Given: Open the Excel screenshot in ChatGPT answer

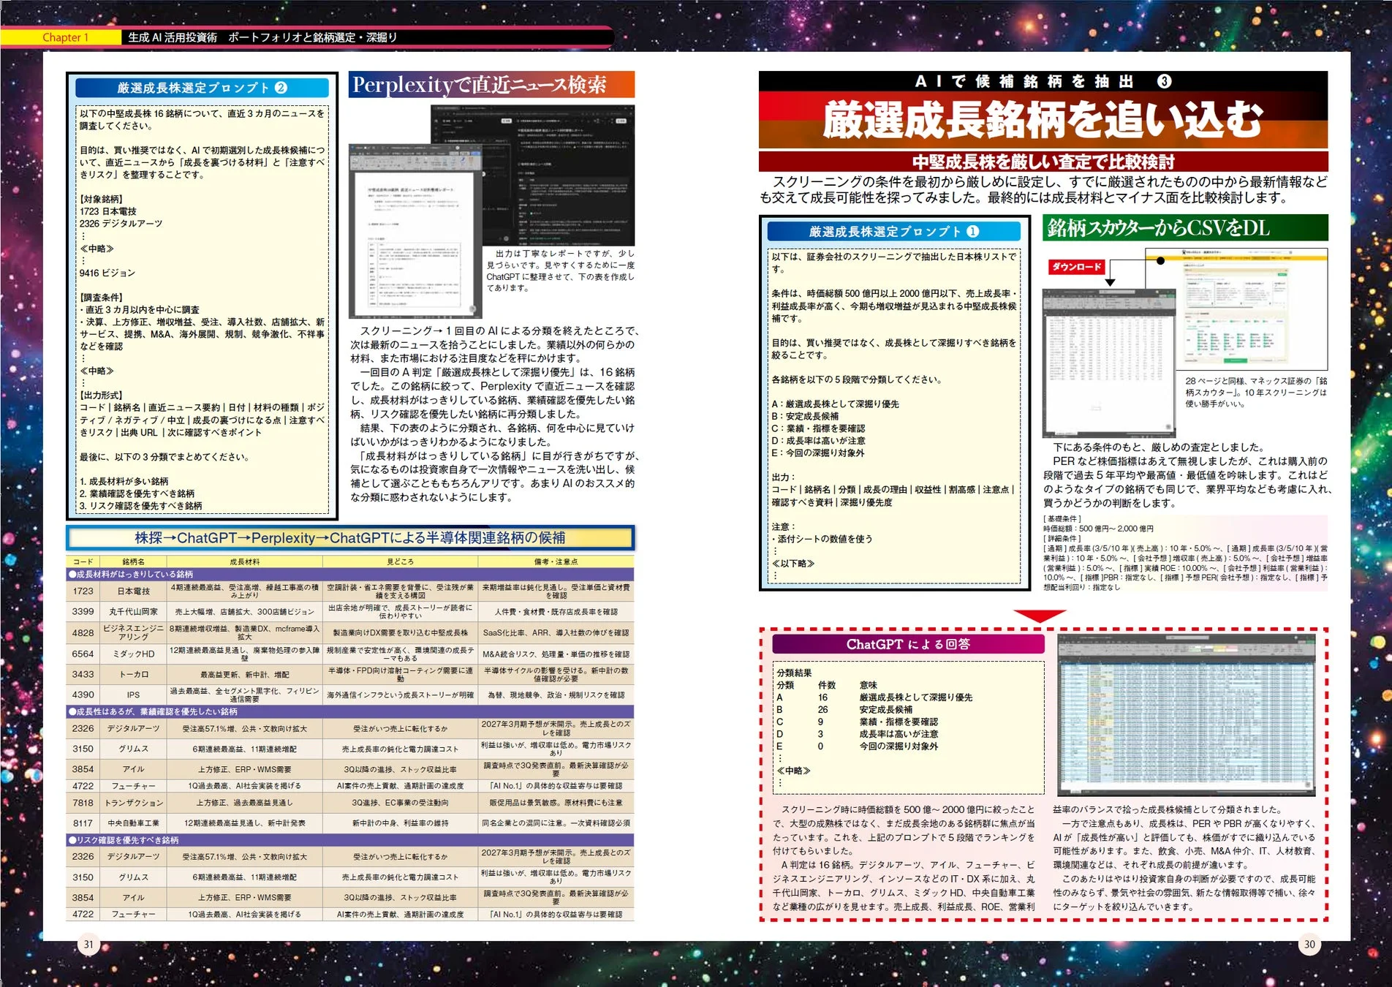Looking at the screenshot, I should coord(1186,715).
